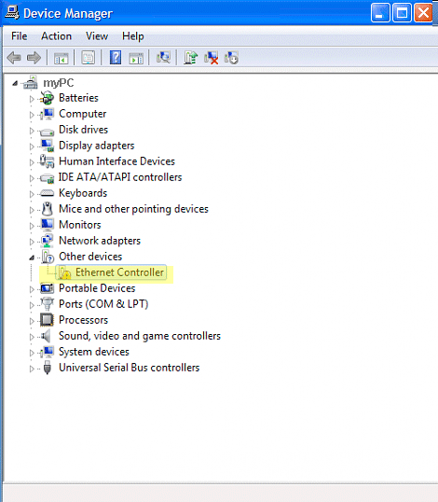
Task: Click the Computer category icon
Action: (48, 114)
